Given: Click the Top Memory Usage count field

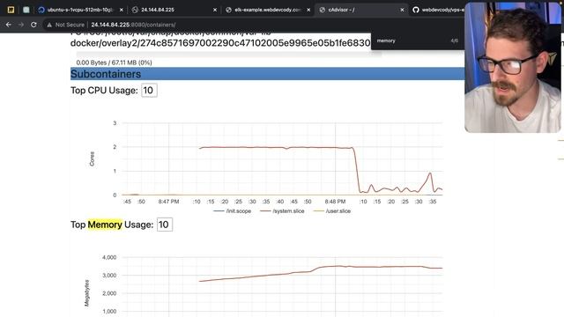Looking at the screenshot, I should [165, 225].
